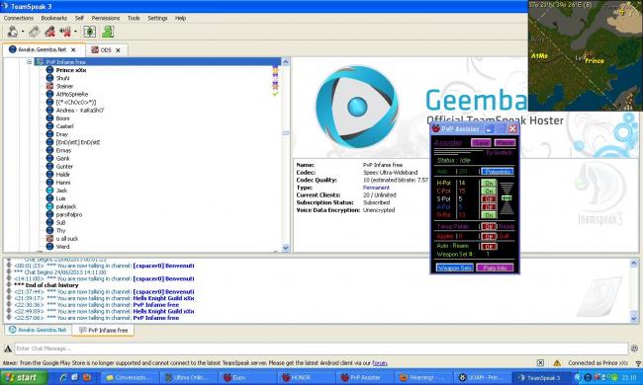Viewport: 643px width, 385px height.
Task: Open the Bookmarks menu
Action: point(53,18)
